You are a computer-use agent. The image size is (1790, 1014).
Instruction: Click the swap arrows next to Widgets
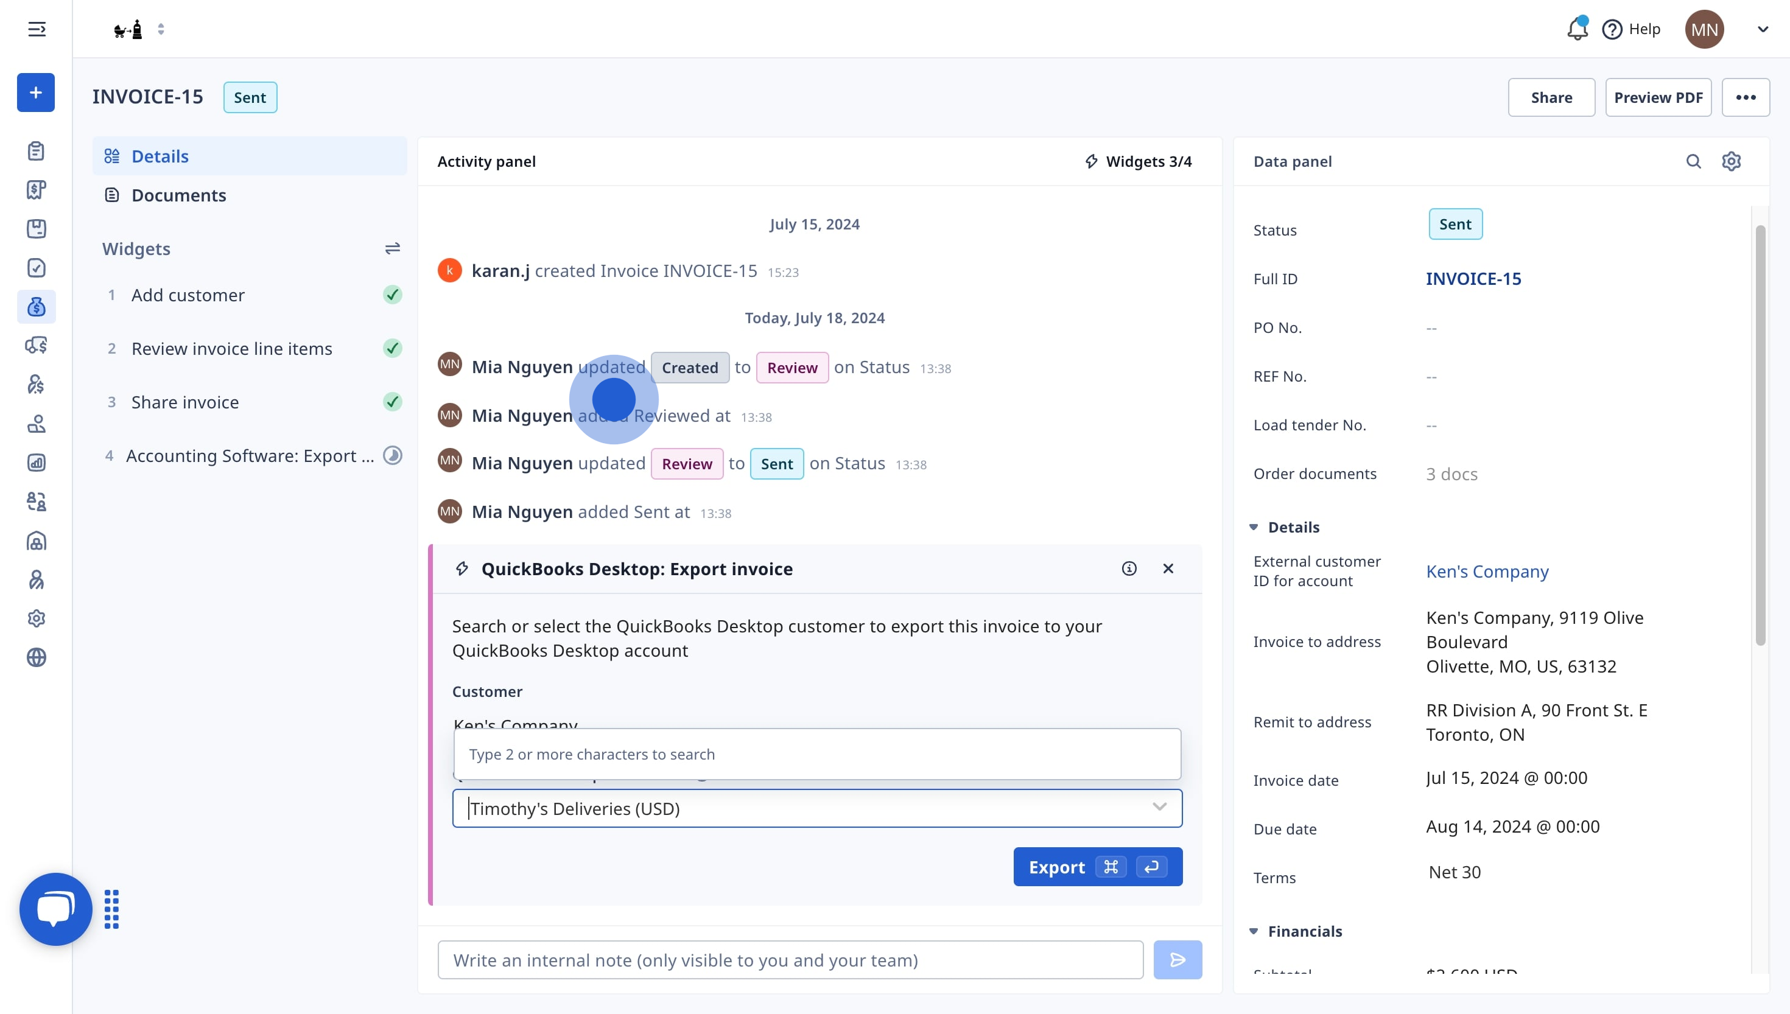click(x=392, y=248)
